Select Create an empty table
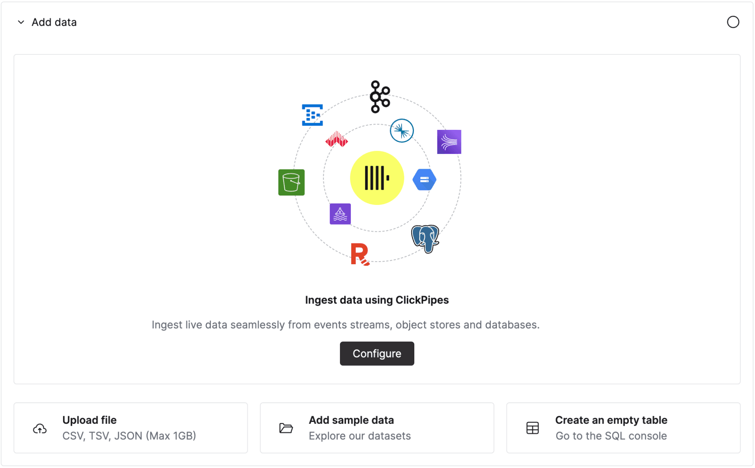 [623, 428]
